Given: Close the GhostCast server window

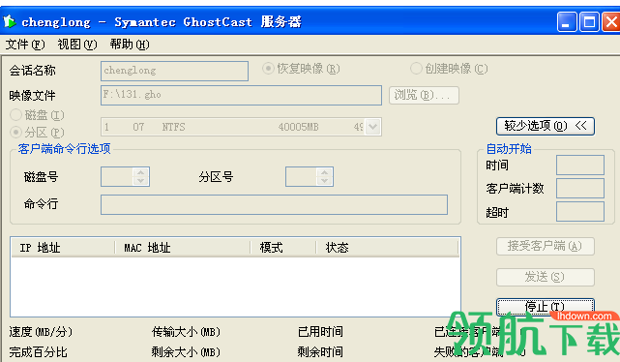Looking at the screenshot, I should tap(611, 21).
